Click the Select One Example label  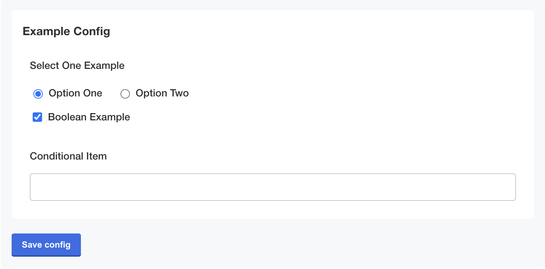click(77, 66)
